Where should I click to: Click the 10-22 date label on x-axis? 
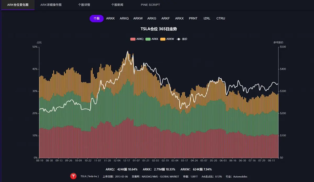[88, 161]
